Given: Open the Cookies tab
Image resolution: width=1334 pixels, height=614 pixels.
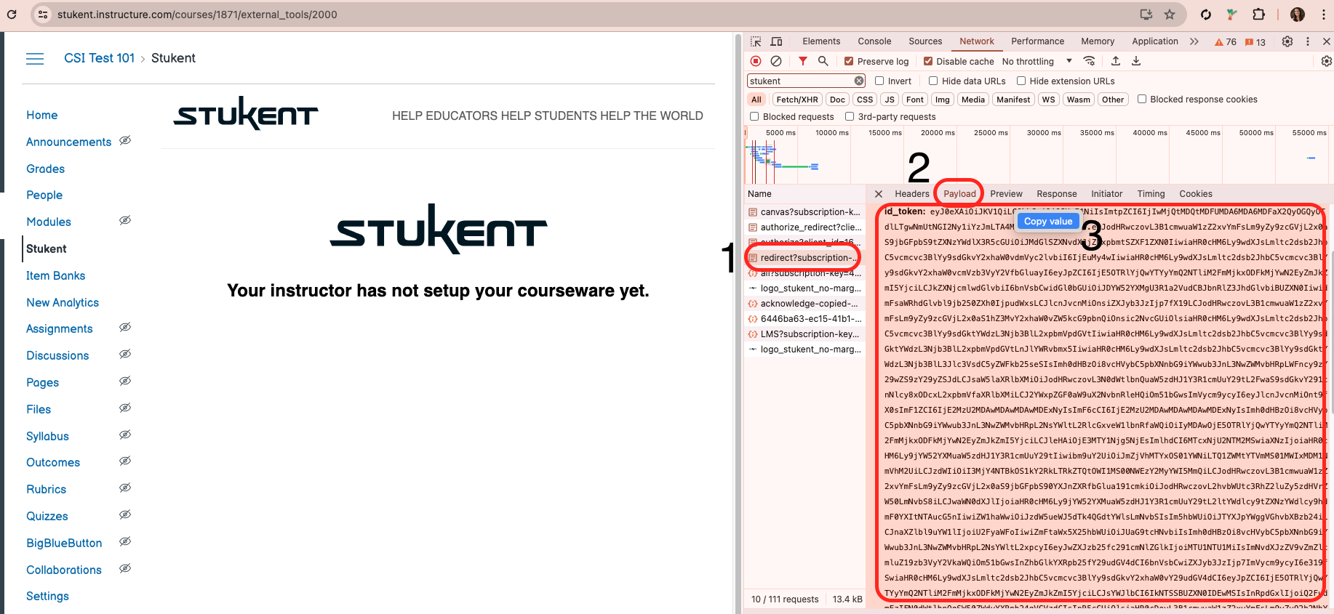Looking at the screenshot, I should [x=1195, y=194].
